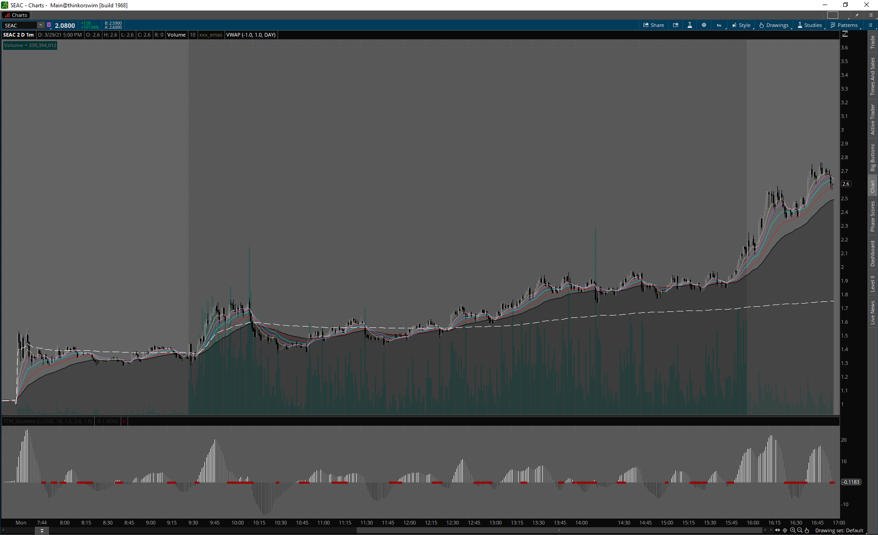
Task: Open the Active Trader side tab
Action: pyautogui.click(x=873, y=119)
